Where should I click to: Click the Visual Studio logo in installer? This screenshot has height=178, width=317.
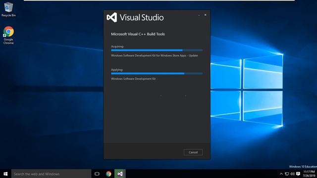click(112, 18)
